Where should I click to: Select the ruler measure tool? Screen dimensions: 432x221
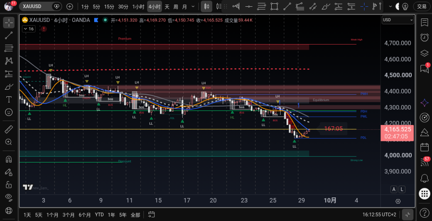click(9, 129)
